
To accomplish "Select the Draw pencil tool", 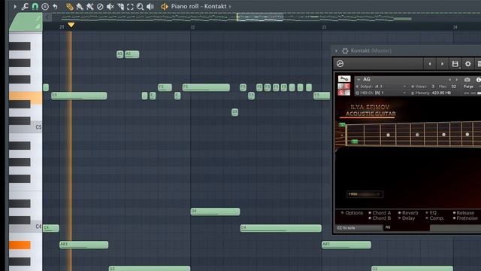I will [70, 6].
